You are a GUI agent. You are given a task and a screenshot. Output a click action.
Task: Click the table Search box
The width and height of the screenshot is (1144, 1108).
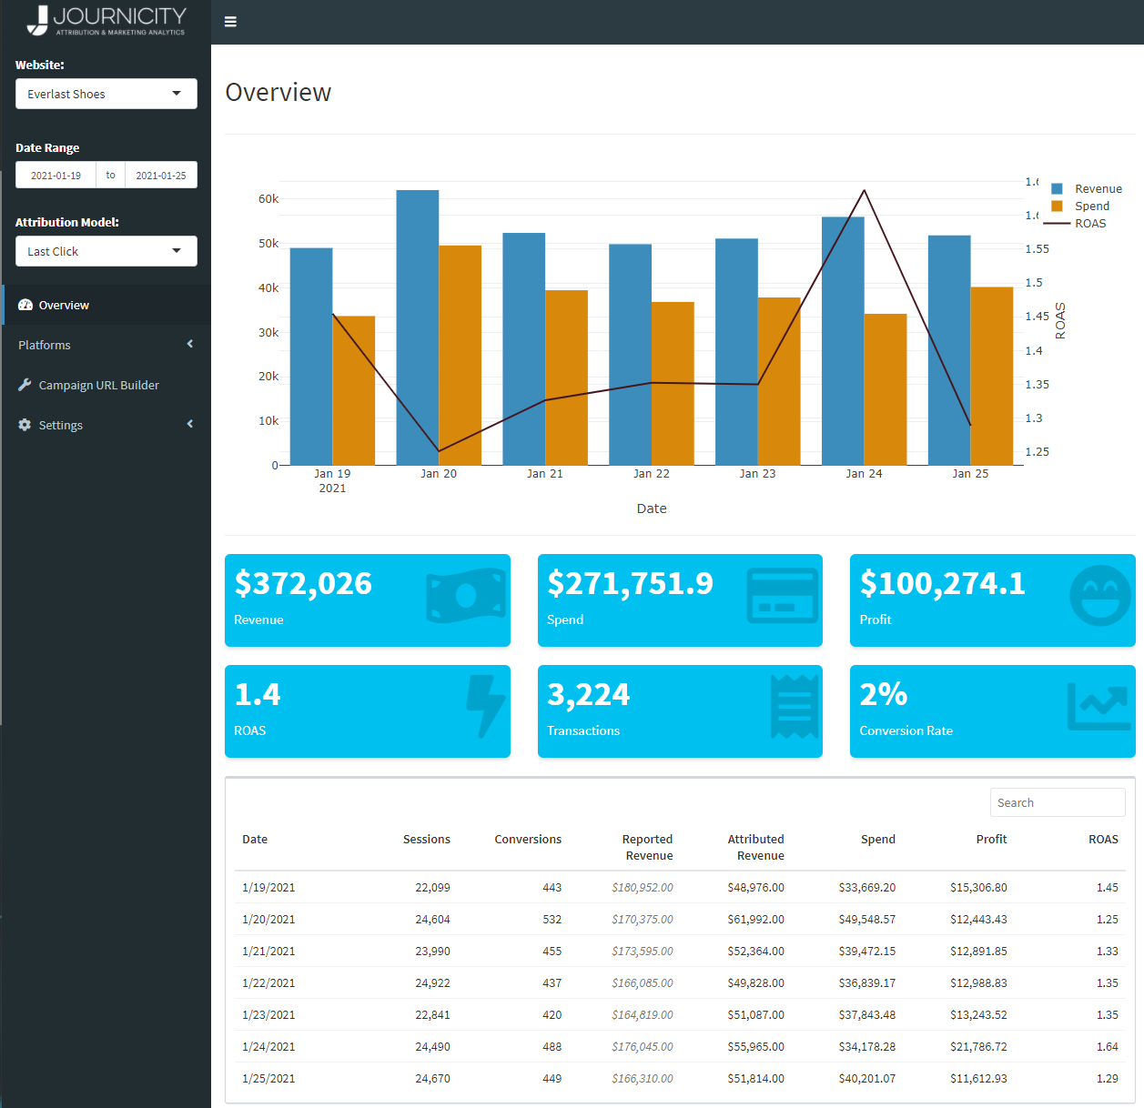tap(1058, 802)
